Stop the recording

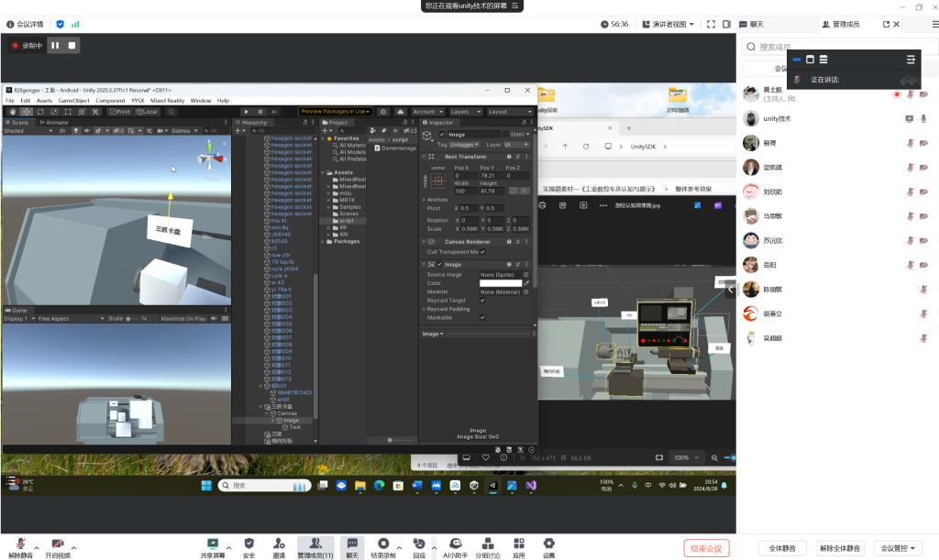[x=72, y=45]
